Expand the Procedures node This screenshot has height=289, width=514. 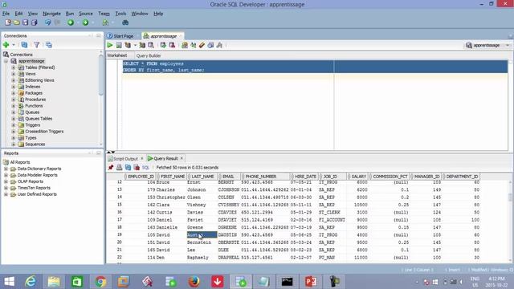pos(14,100)
